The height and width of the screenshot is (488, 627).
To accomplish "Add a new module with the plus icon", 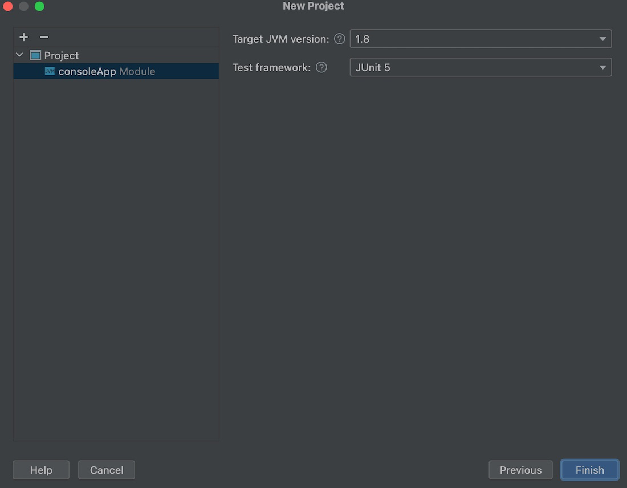I will [23, 37].
